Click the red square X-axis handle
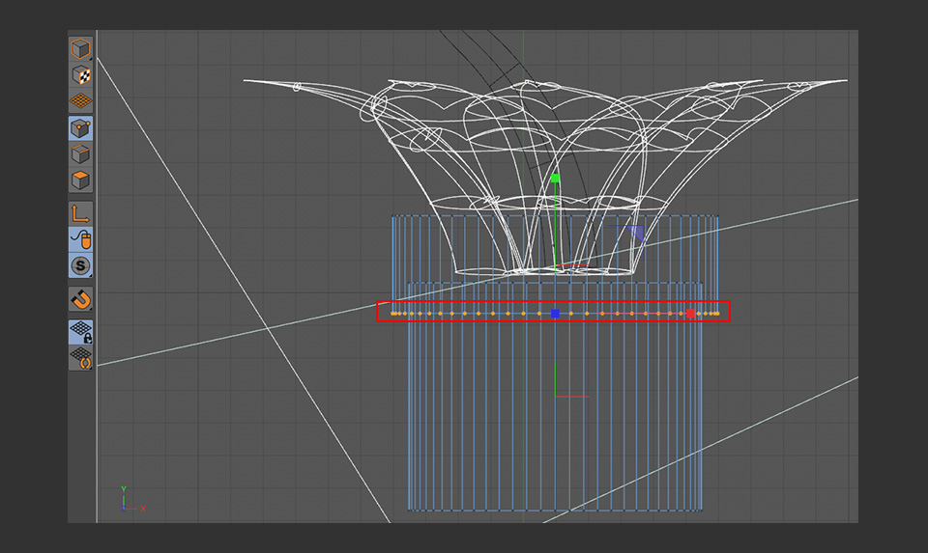Image resolution: width=928 pixels, height=553 pixels. pyautogui.click(x=690, y=313)
